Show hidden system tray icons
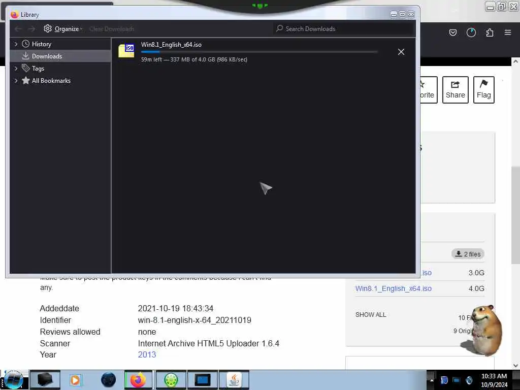Screen dimensions: 520x390 point(432,380)
